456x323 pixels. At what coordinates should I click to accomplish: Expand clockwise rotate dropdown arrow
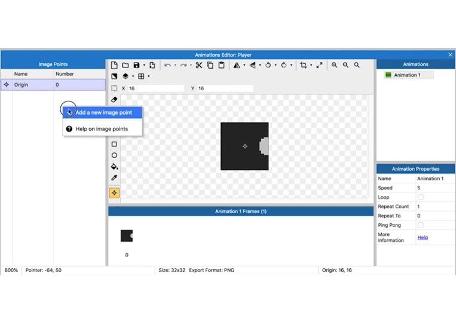click(292, 65)
